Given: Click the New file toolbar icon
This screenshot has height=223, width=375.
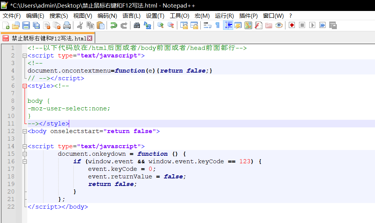Looking at the screenshot, I should tap(6, 25).
